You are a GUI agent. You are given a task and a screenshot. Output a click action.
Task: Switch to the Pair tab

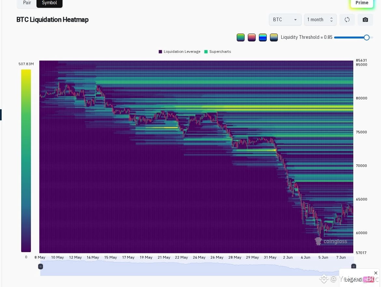[x=27, y=3]
